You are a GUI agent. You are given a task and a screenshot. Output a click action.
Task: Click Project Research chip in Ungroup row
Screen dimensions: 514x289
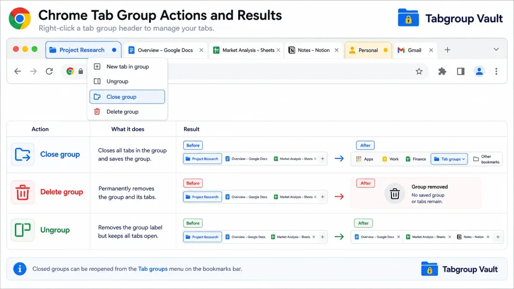tap(203, 237)
